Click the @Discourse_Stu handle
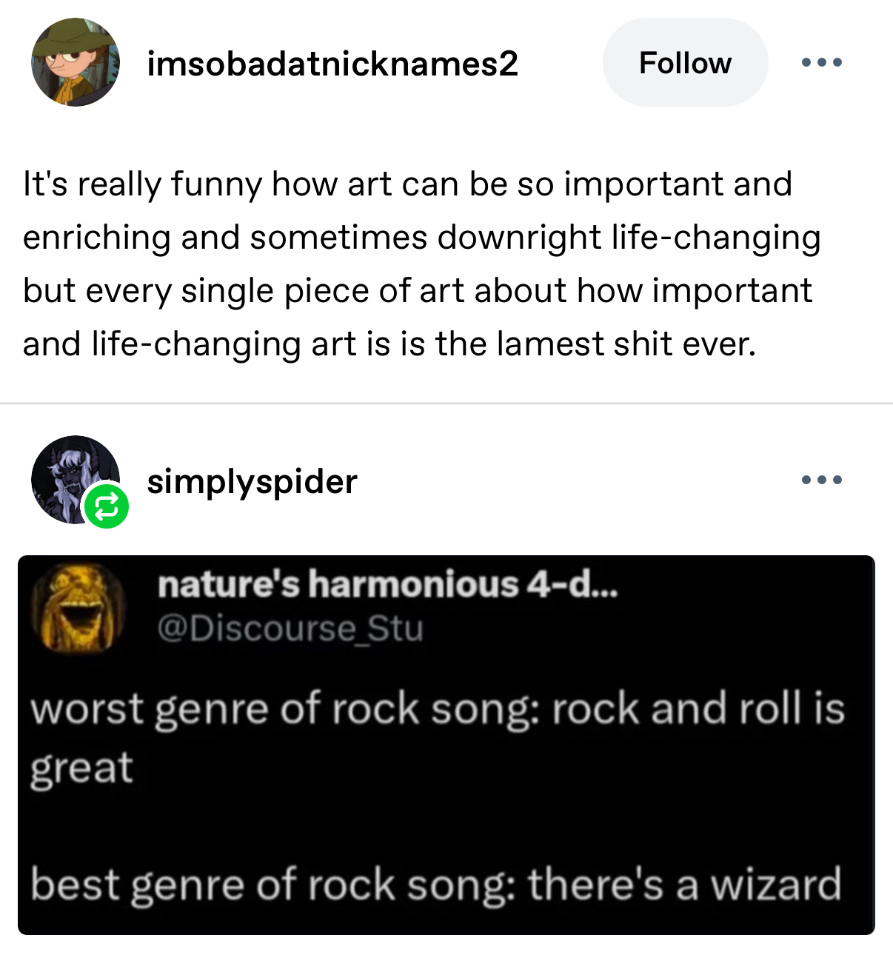 290,629
